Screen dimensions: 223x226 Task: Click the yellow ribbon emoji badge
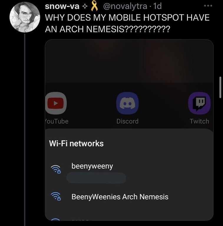point(95,6)
